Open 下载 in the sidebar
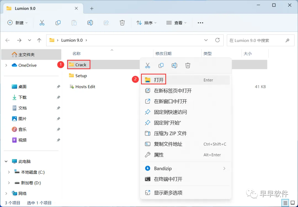 [31, 97]
